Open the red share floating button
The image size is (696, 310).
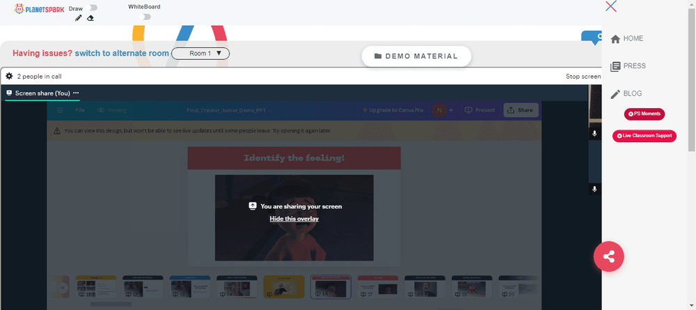coord(608,256)
